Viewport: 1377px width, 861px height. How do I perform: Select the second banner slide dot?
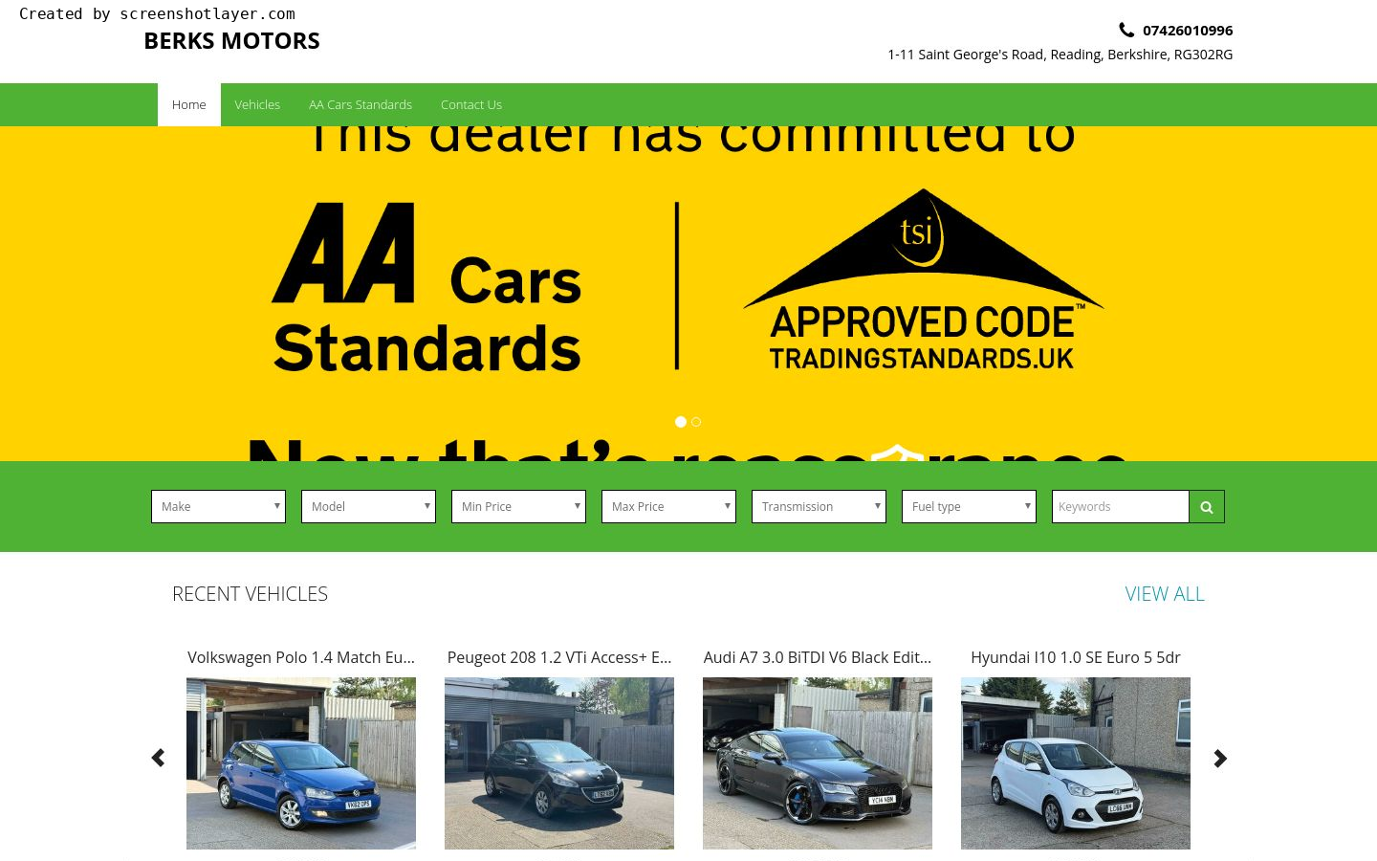[x=696, y=422]
